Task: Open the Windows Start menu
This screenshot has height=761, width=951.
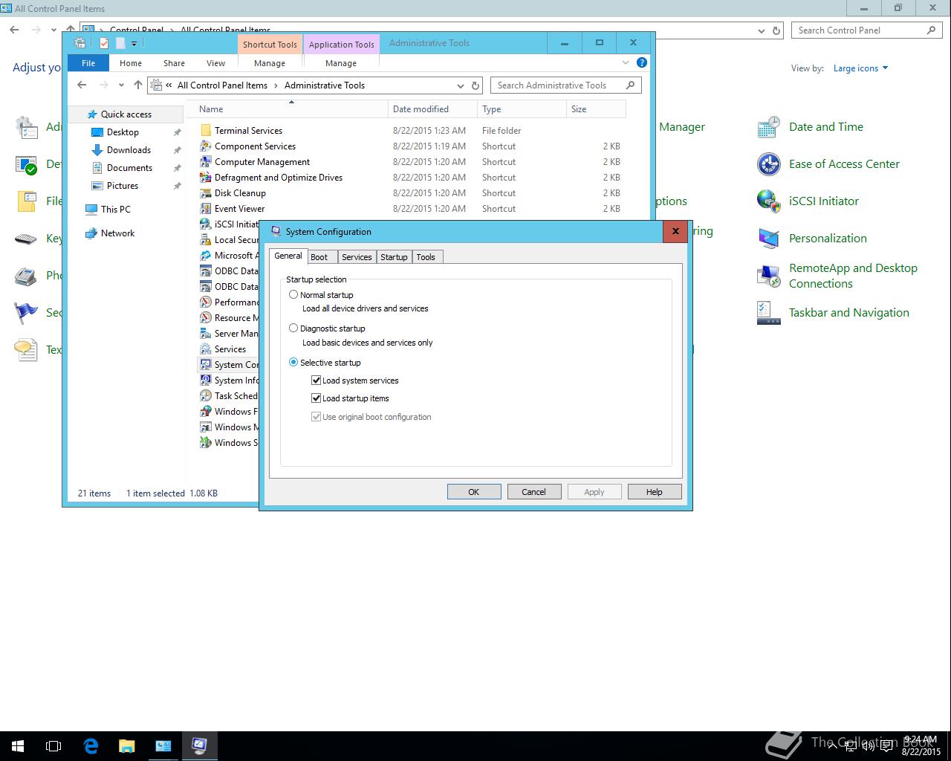Action: 18,745
